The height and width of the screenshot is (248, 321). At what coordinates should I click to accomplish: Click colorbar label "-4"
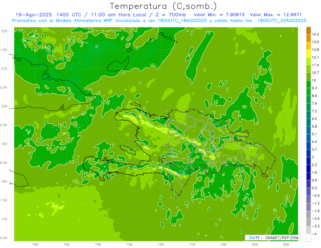(314, 234)
